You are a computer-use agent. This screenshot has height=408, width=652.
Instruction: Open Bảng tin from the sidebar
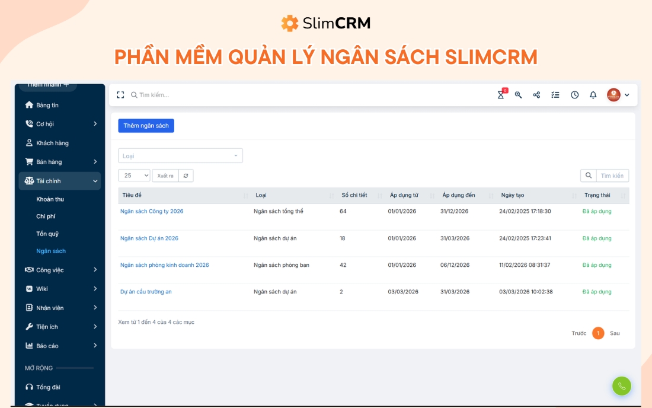coord(44,105)
